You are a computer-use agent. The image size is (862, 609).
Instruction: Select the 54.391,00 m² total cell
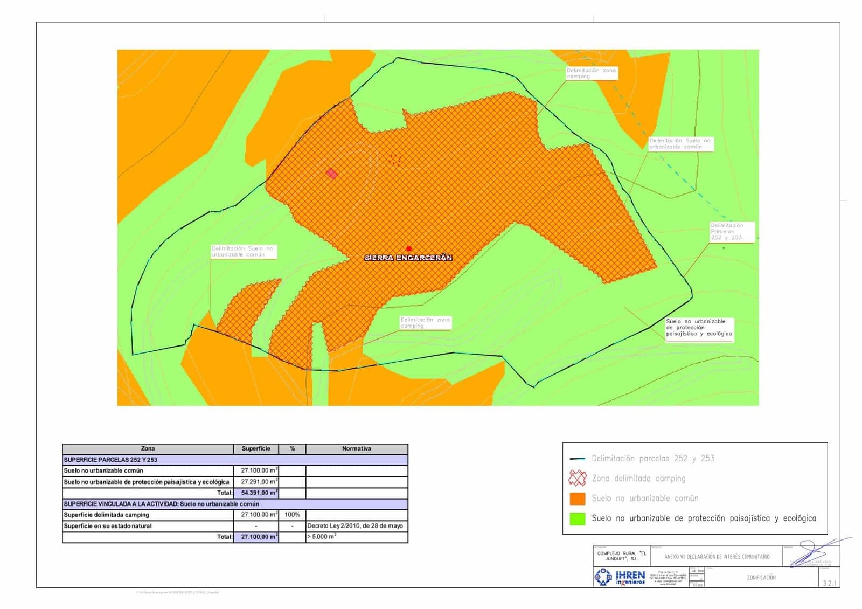point(256,493)
